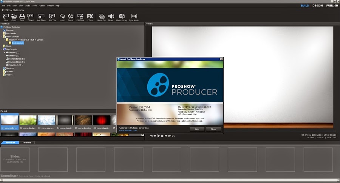This screenshot has width=340, height=183.
Task: Collapse ProShow Producer 7.0 Built-In Content node
Action: (x=5, y=40)
